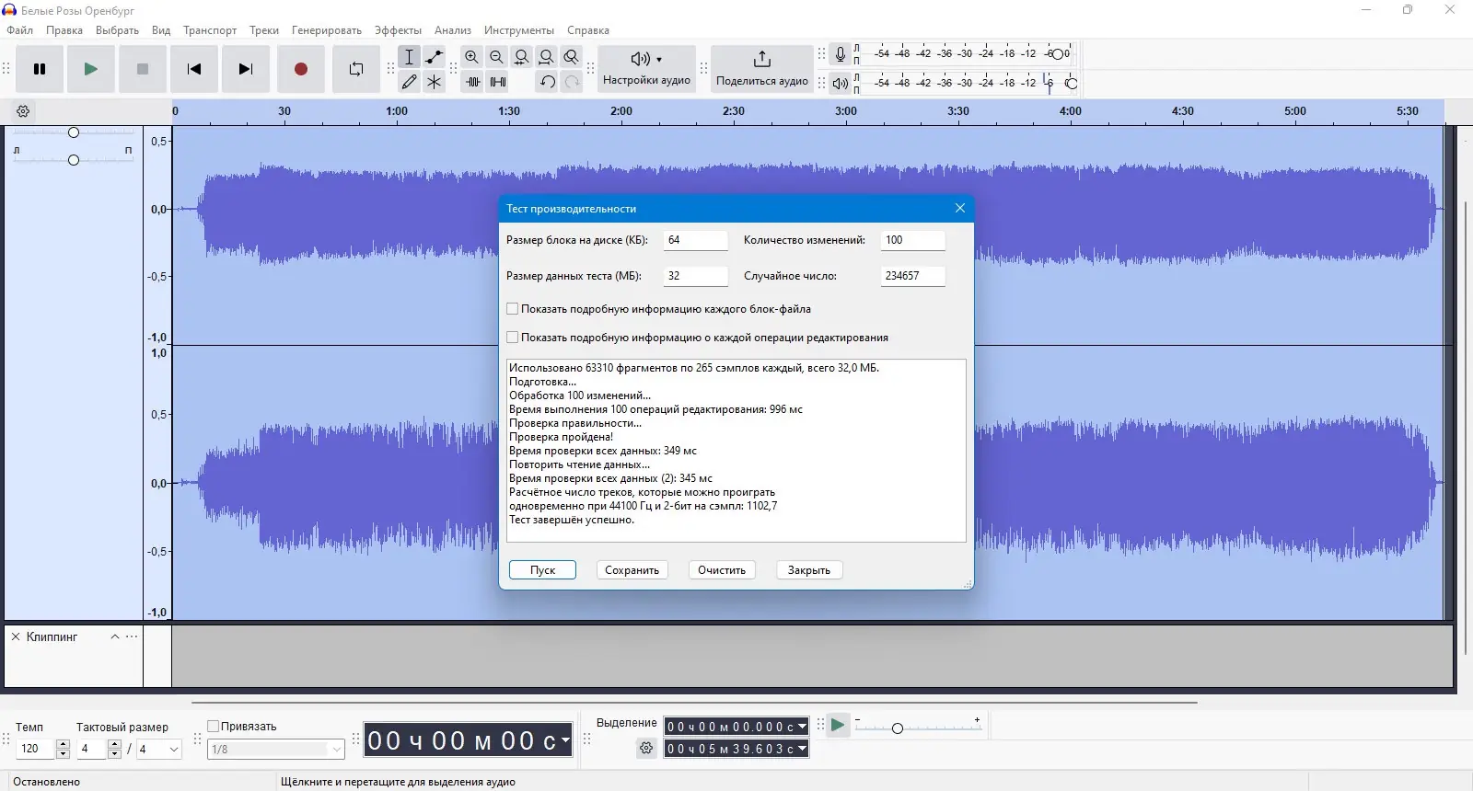
Task: Click the Undo arrow icon
Action: coord(547,82)
